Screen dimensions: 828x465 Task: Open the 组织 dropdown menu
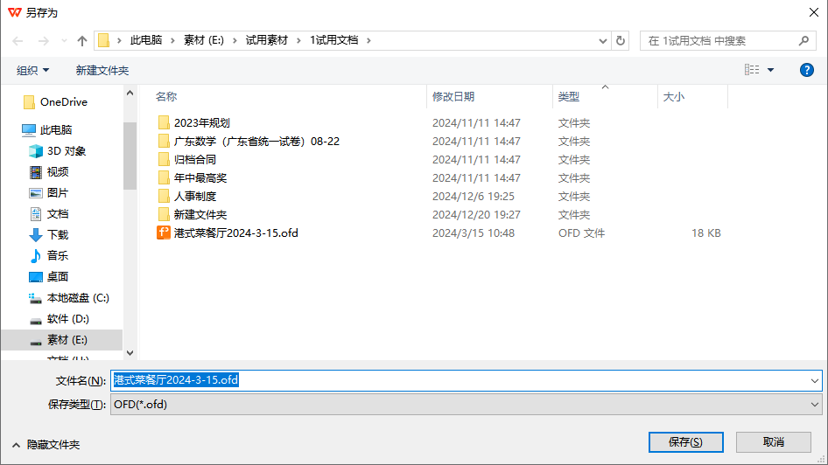tap(32, 70)
